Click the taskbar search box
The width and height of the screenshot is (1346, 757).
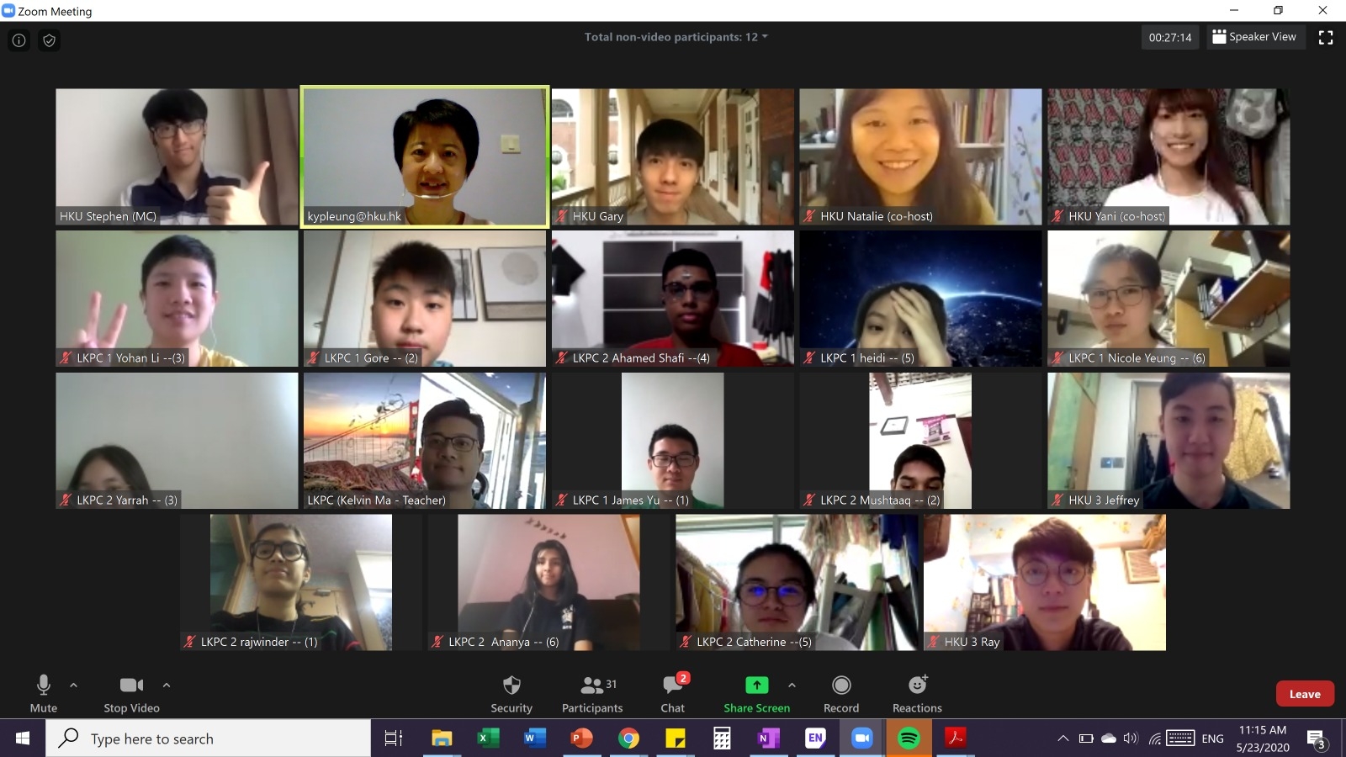[x=209, y=738]
